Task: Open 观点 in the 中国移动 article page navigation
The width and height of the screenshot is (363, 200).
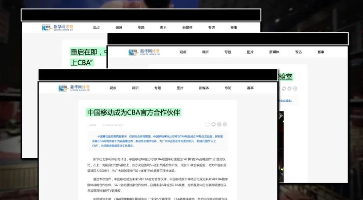Action: [113, 88]
